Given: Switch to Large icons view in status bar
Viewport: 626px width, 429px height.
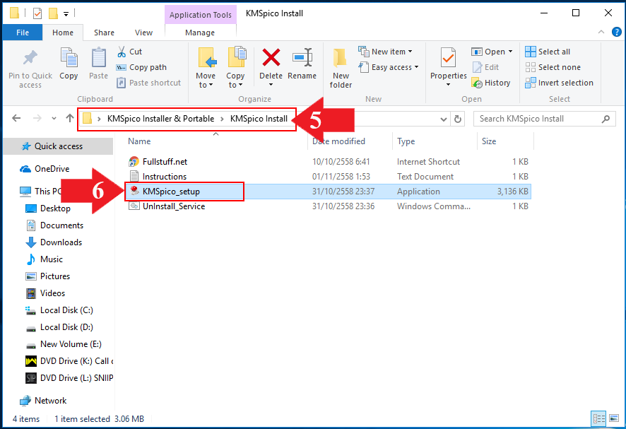Looking at the screenshot, I should (x=614, y=418).
